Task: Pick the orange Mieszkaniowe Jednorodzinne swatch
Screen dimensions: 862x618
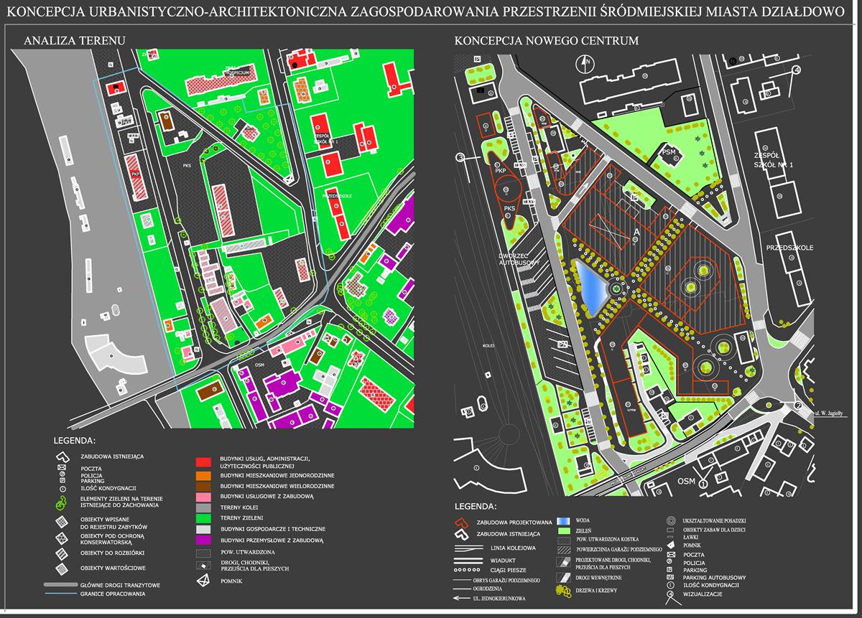Action: click(204, 475)
